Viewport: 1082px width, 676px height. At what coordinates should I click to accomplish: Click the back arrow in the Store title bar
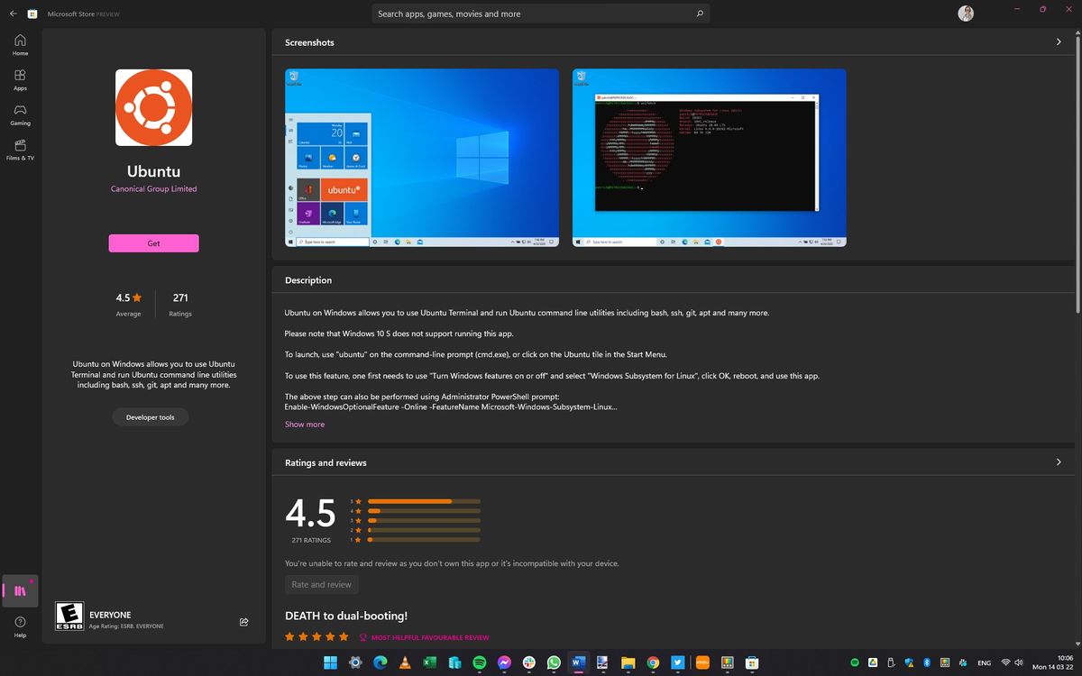[x=13, y=14]
